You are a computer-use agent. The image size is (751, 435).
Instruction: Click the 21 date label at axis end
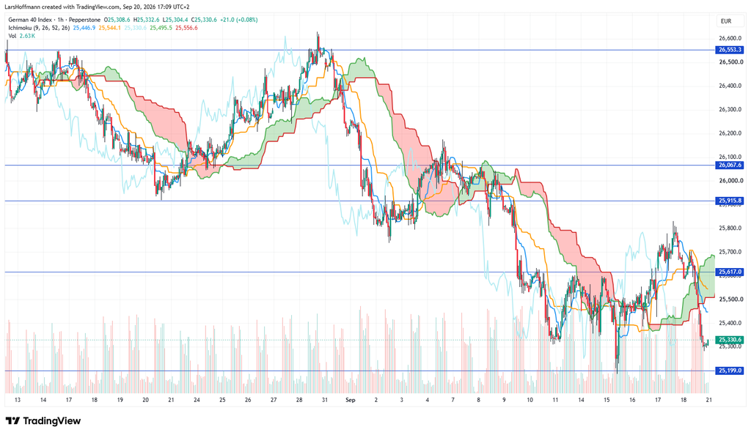pos(709,400)
